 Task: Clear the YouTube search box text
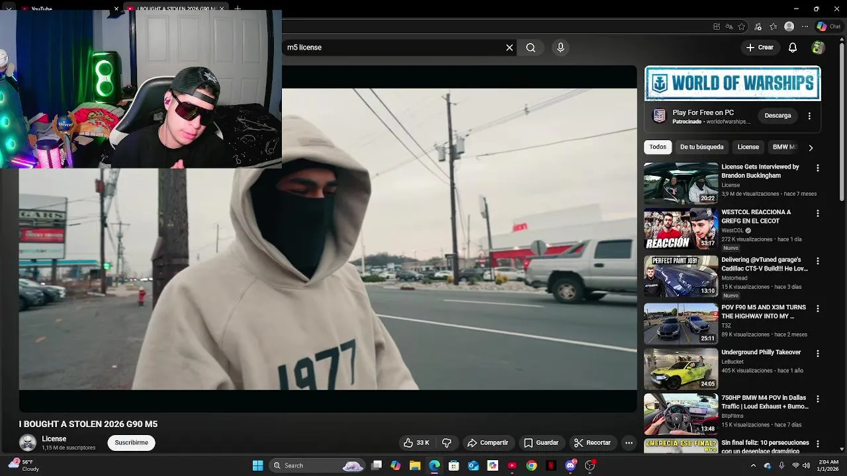[510, 48]
